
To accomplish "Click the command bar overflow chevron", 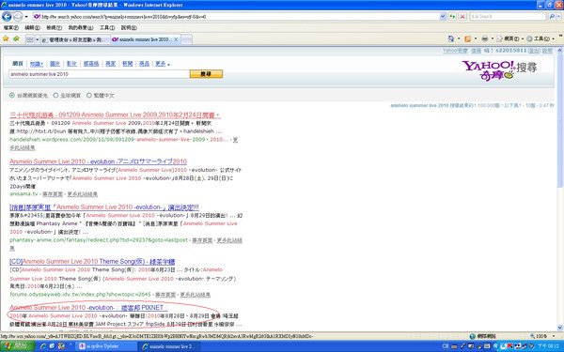I will tap(560, 37).
